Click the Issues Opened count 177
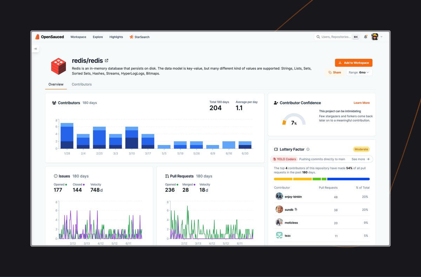This screenshot has height=277, width=421. coord(58,190)
